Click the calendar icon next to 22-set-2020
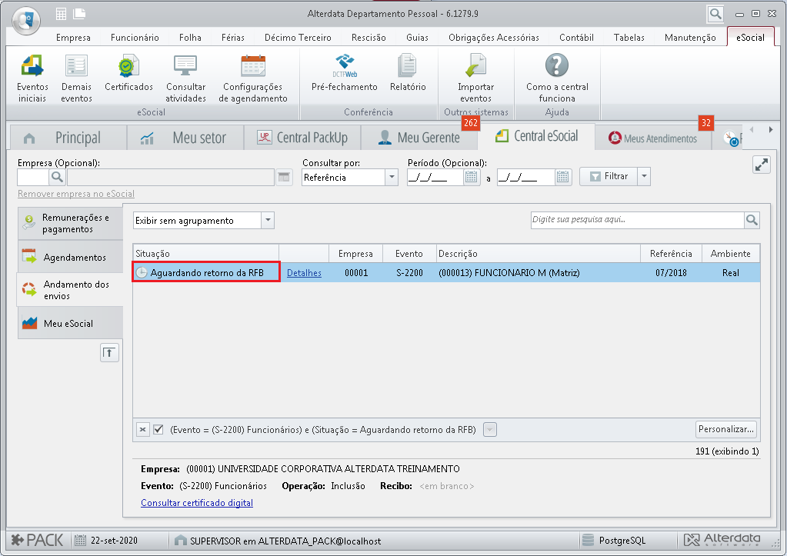This screenshot has height=556, width=787. pos(80,541)
